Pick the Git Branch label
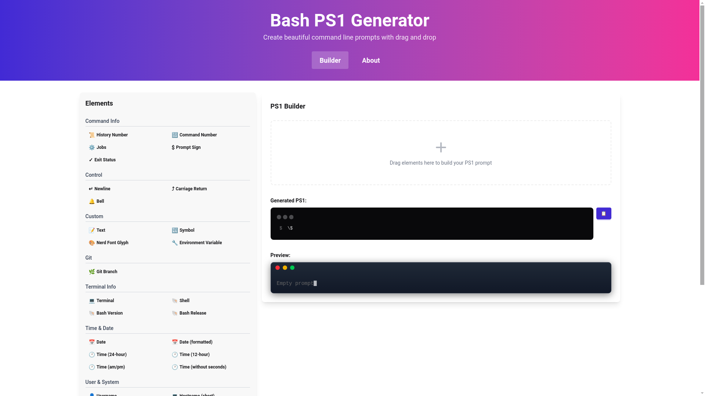The image size is (705, 396). tap(107, 272)
